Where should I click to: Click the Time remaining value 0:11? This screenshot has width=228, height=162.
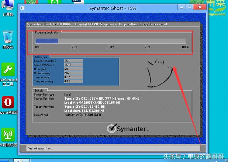[x=73, y=81]
